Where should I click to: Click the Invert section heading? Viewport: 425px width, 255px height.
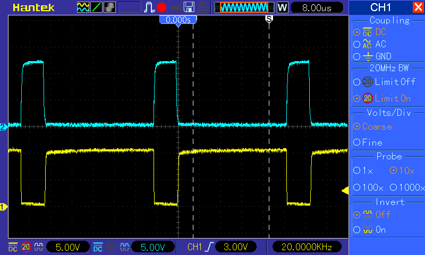(x=390, y=202)
